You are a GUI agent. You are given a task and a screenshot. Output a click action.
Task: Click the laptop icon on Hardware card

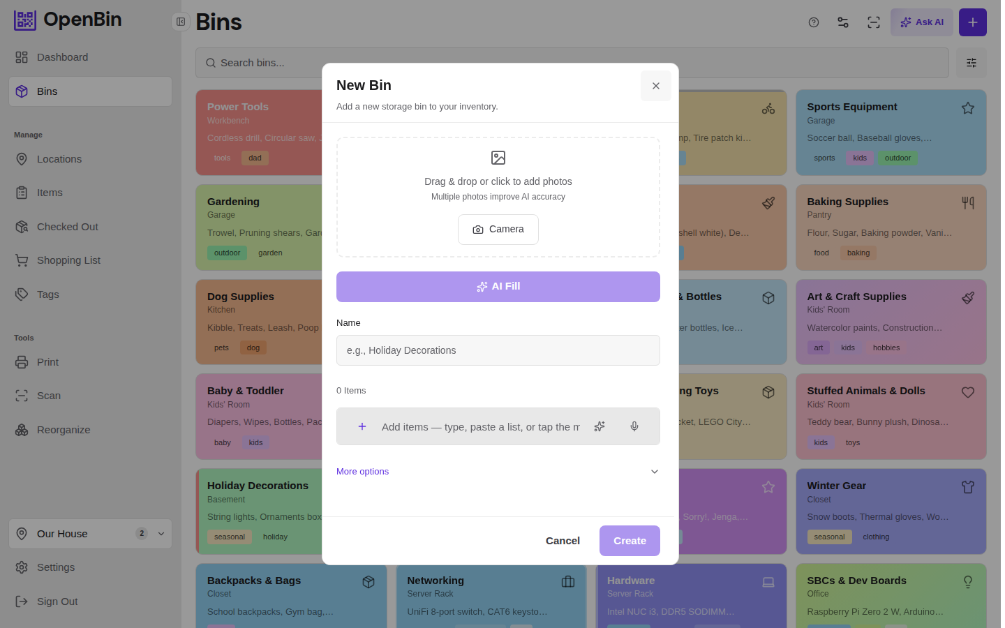coord(768,582)
